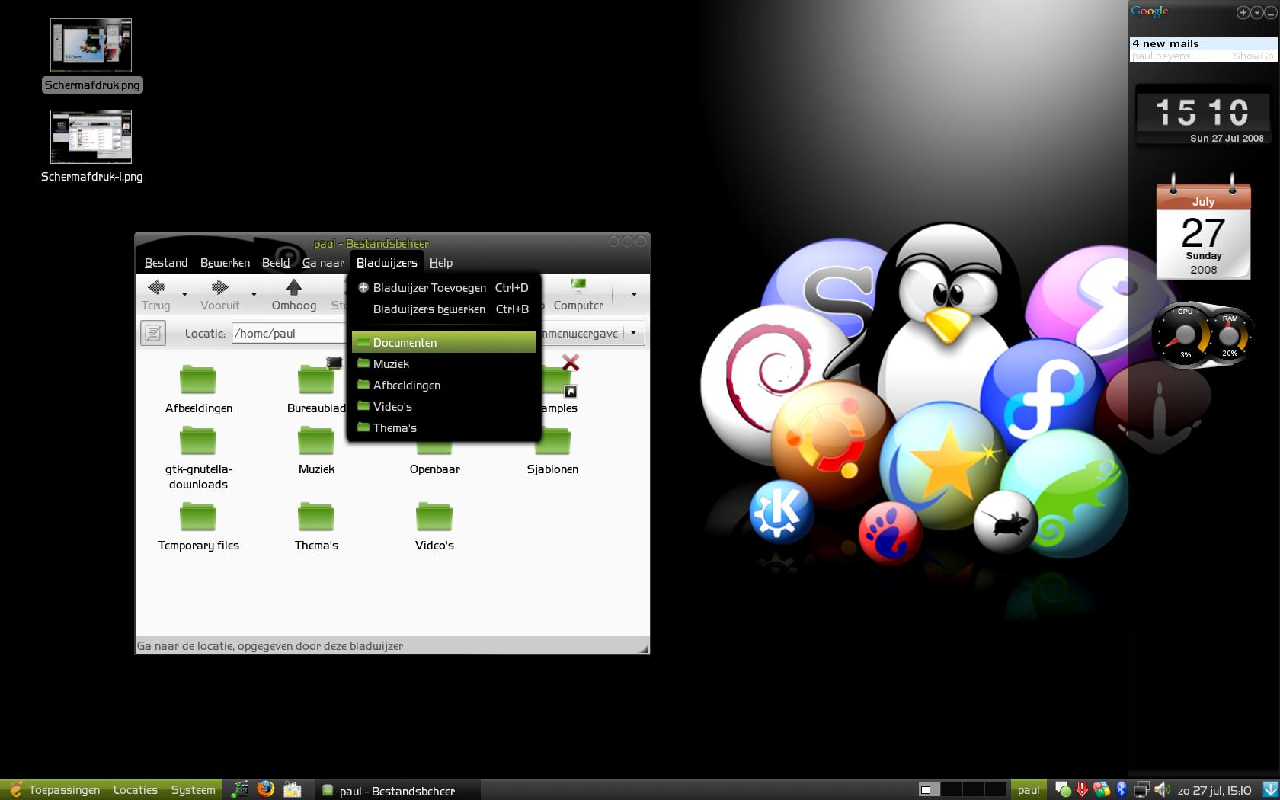Open the Ga naar menu
The width and height of the screenshot is (1280, 800).
coord(323,263)
